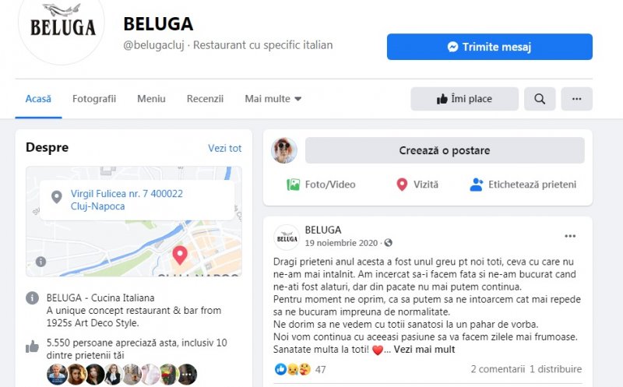
Task: Open the Virgil Fulicea address link
Action: coord(127,200)
